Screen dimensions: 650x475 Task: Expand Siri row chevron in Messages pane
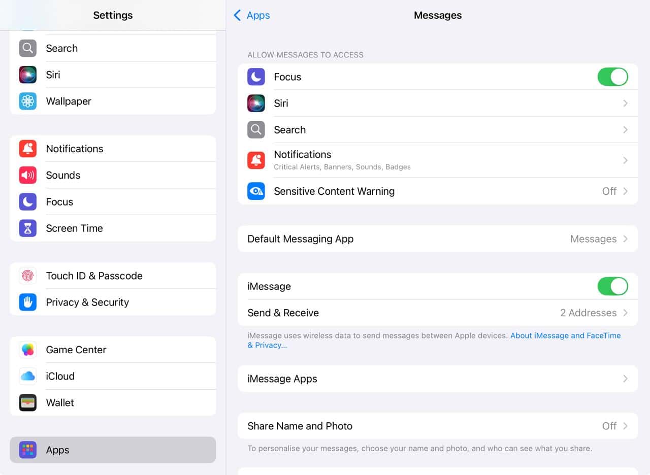click(625, 103)
